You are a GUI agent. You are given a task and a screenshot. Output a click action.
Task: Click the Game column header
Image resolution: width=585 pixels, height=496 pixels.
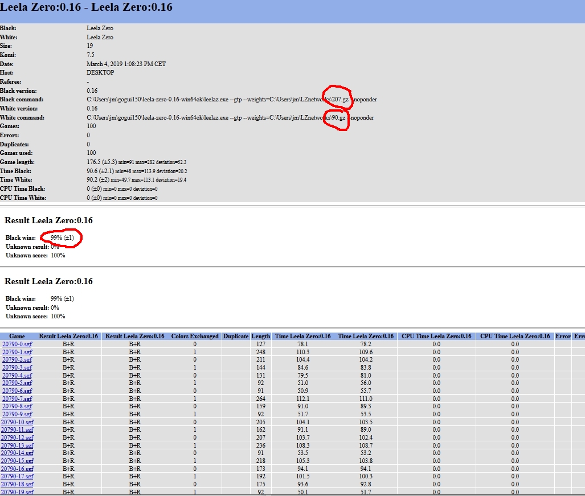coord(17,336)
